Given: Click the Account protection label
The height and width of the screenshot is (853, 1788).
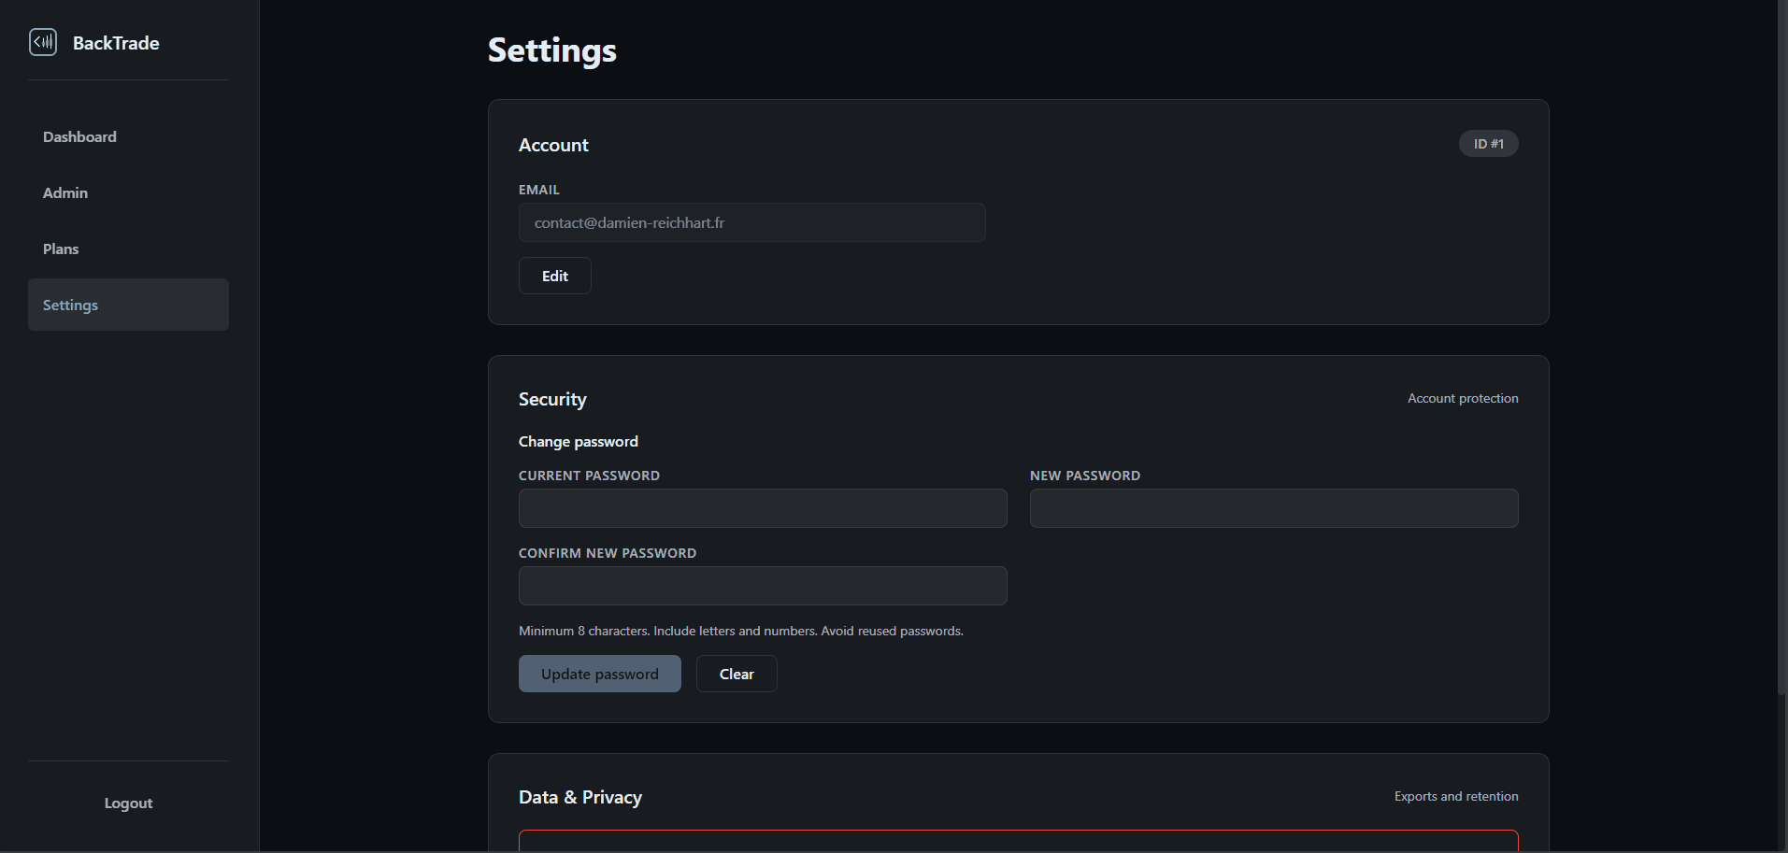Looking at the screenshot, I should [x=1463, y=398].
